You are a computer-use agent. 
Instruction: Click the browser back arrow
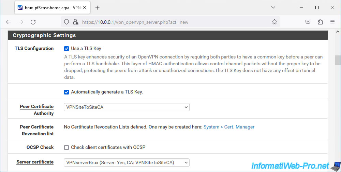click(9, 22)
